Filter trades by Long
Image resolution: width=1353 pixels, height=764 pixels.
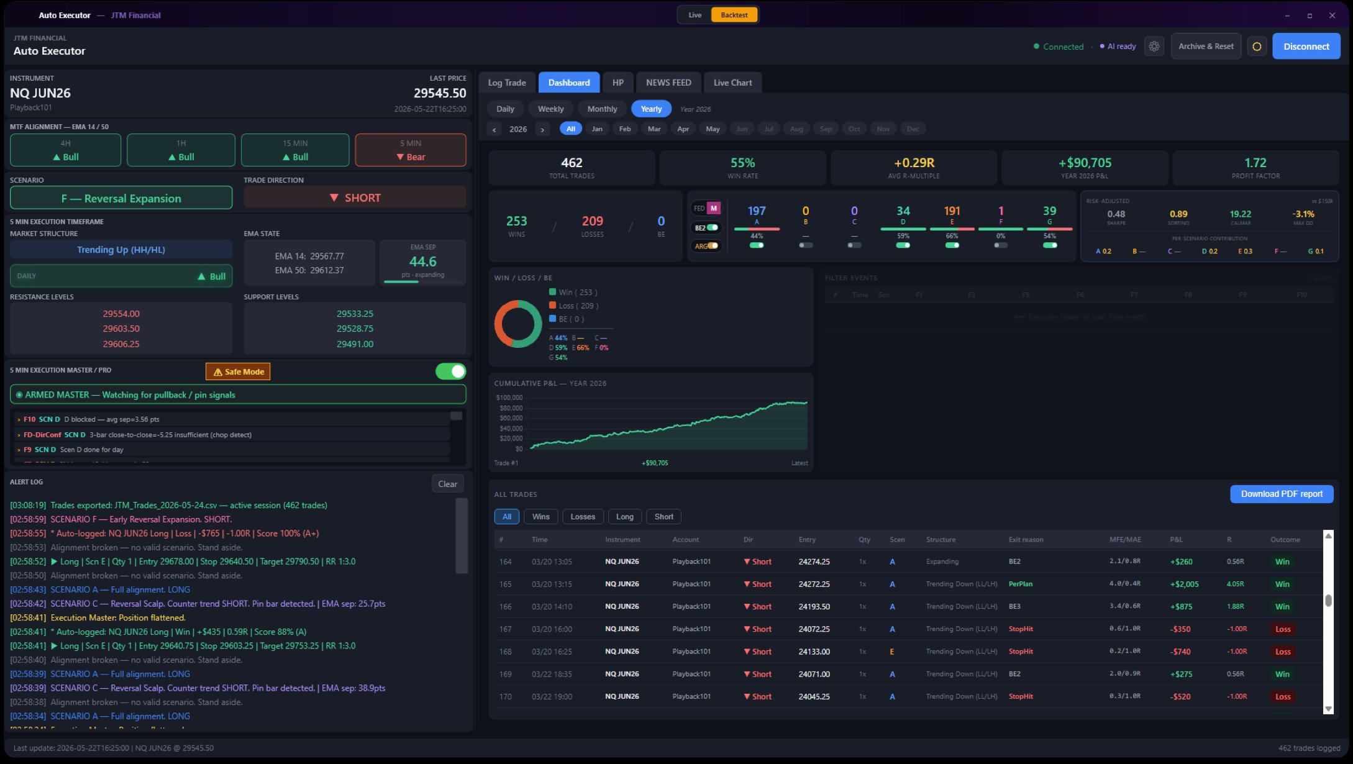click(624, 517)
